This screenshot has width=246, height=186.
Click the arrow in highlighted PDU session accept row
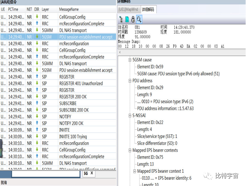click(x=37, y=37)
